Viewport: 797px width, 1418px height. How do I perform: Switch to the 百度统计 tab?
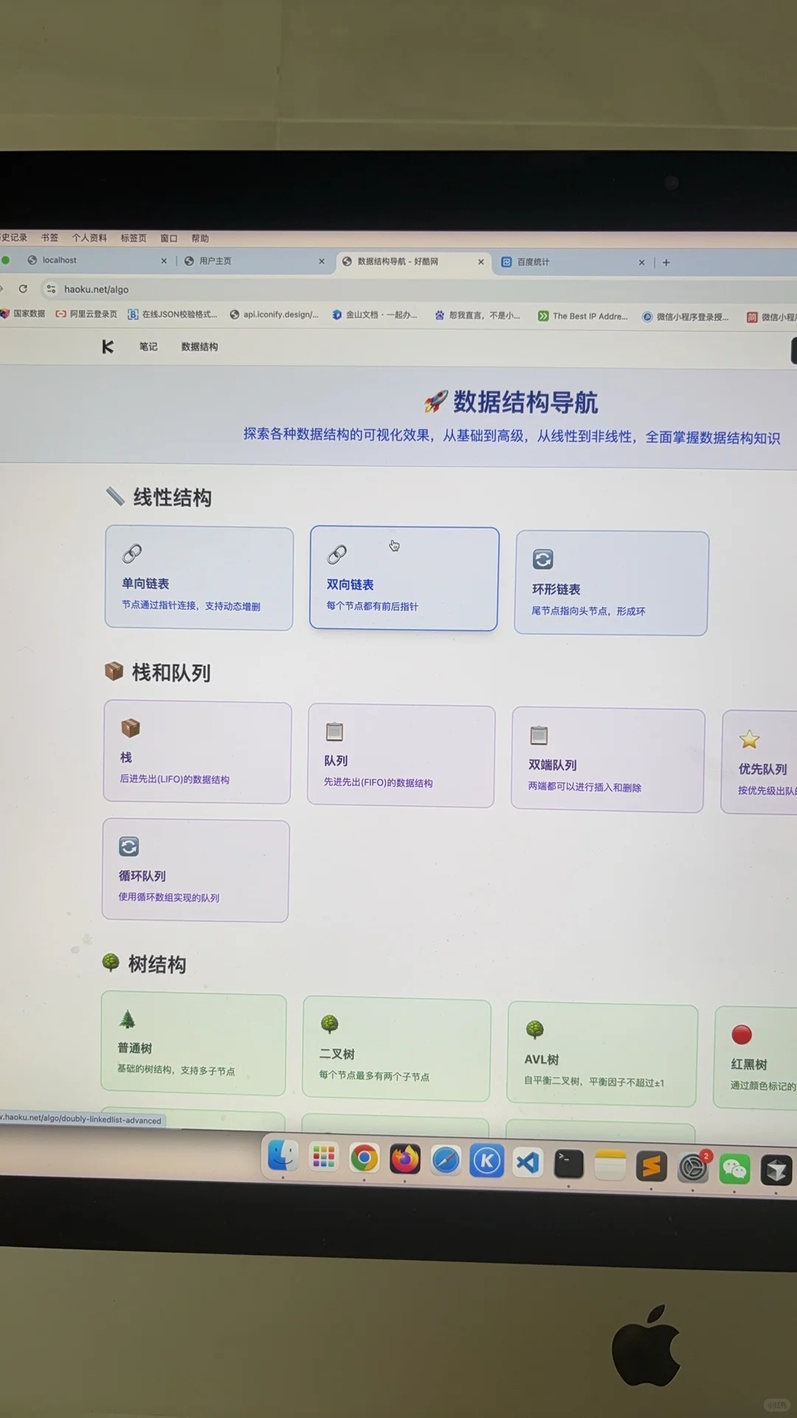pos(572,262)
